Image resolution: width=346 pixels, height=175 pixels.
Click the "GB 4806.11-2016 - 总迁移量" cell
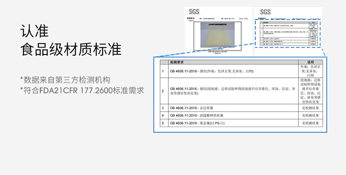tap(233, 108)
